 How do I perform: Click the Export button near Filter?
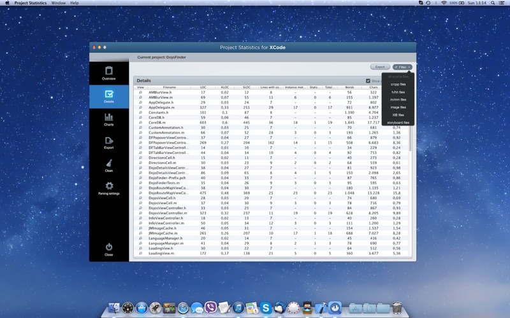[380, 67]
